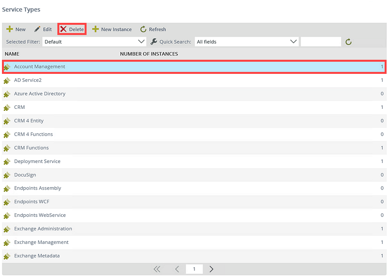Screen dimensions: 389x277
Task: Go to the first page of results
Action: point(157,269)
